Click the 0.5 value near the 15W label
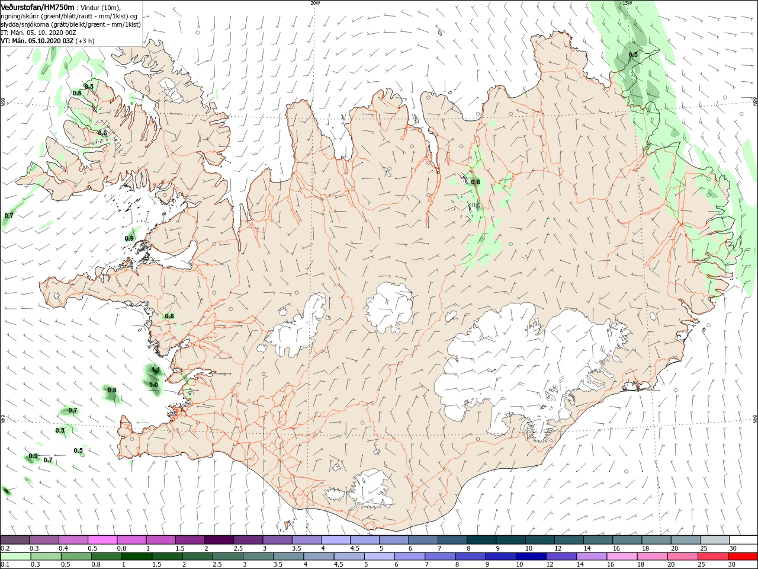Screen dimensions: 758x569 tap(633, 55)
